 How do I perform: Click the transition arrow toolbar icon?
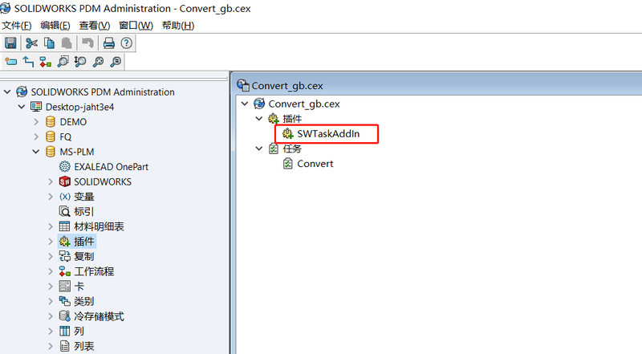coord(28,61)
